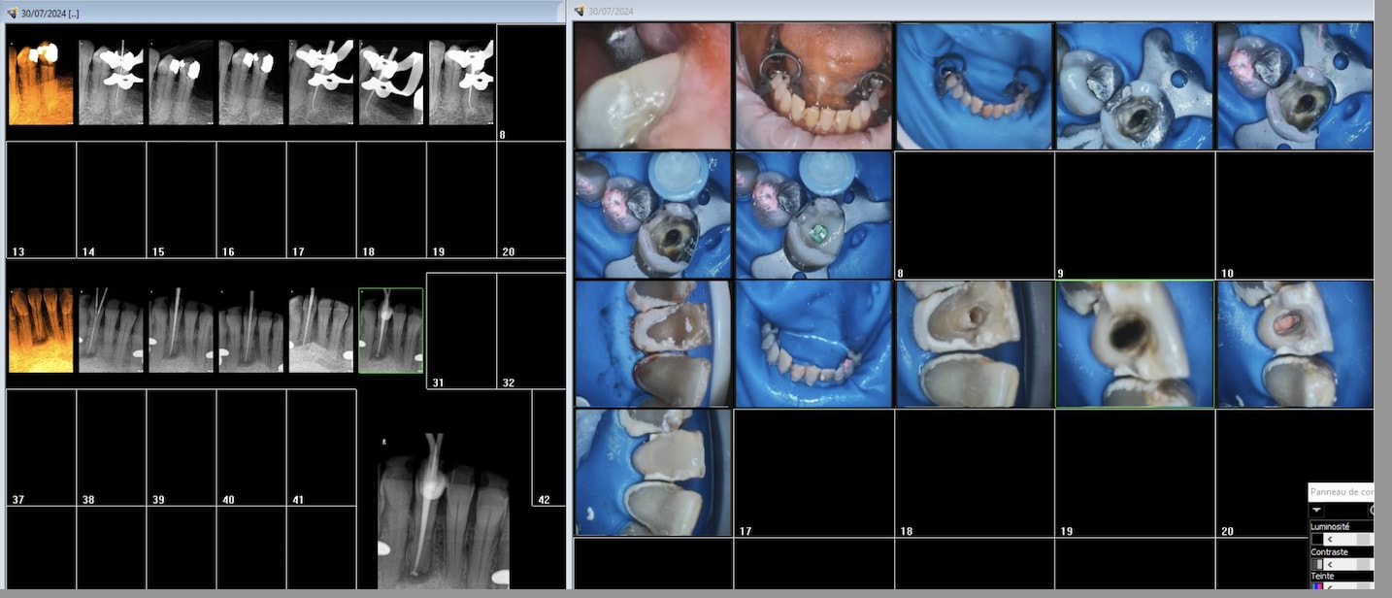Click the icon beside the right 30/07/2024 title
Image resolution: width=1392 pixels, height=598 pixels.
pyautogui.click(x=580, y=12)
